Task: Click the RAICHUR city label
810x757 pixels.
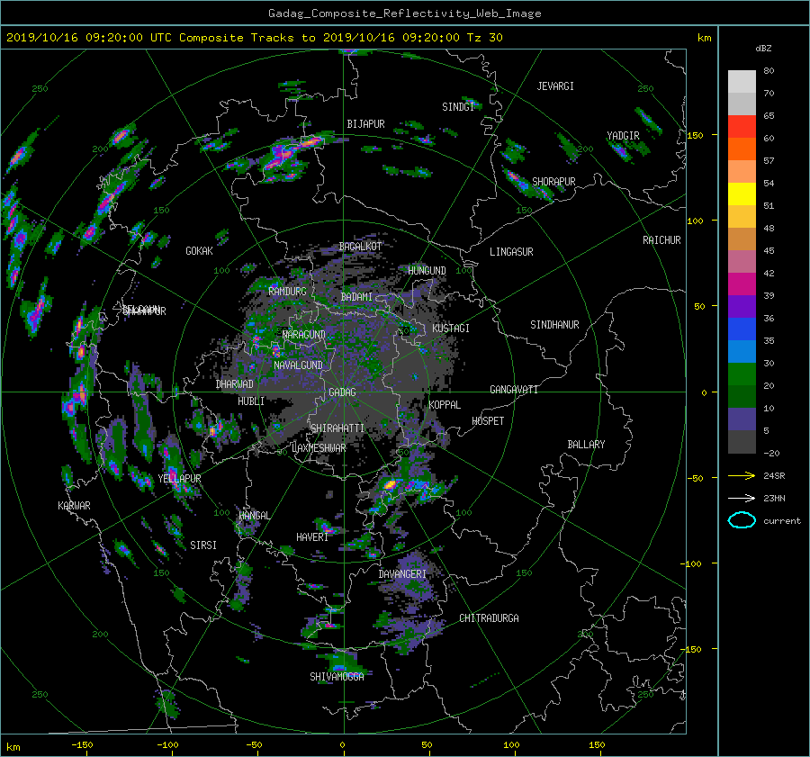Action: (x=661, y=240)
